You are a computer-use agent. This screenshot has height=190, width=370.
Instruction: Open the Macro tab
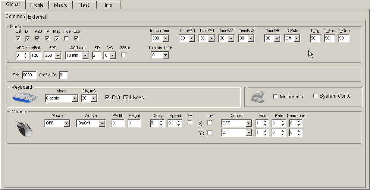click(x=61, y=5)
